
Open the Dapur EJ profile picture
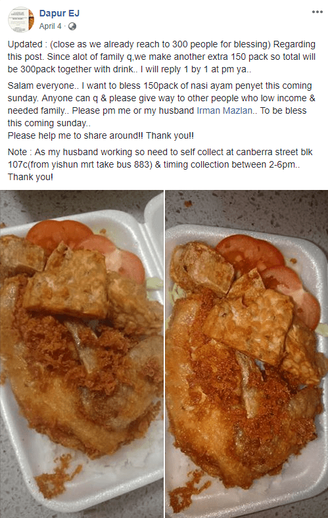point(21,20)
